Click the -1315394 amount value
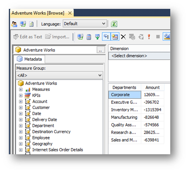The image size is (188, 172). pos(153,110)
